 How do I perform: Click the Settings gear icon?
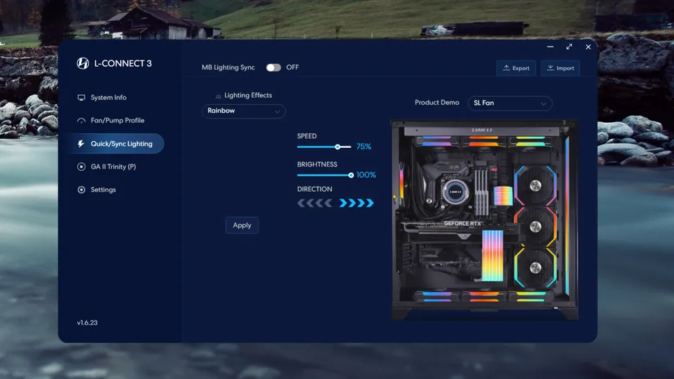click(81, 189)
